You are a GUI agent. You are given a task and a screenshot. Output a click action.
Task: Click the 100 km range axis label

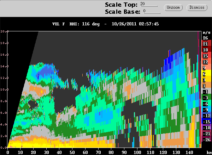point(137,153)
